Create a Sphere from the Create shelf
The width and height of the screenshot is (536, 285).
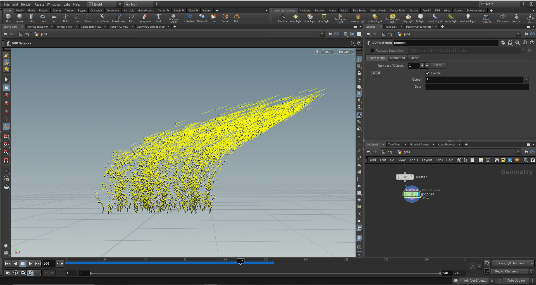20,18
